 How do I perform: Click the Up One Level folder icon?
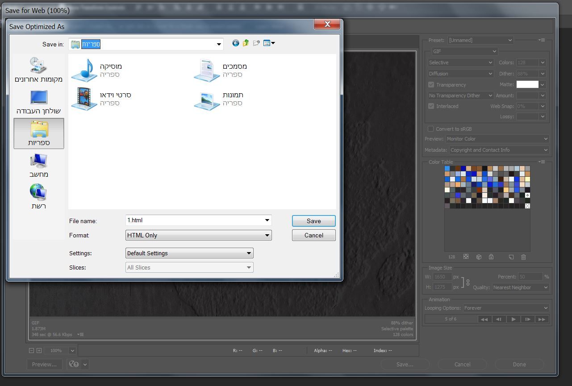[x=246, y=43]
